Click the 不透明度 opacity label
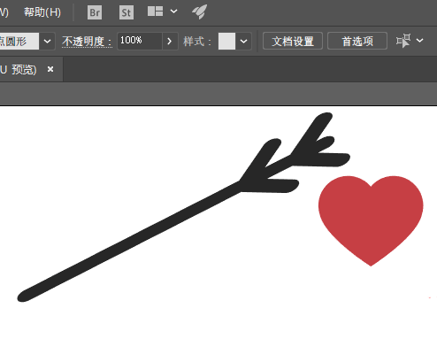This screenshot has height=347, width=437. pos(87,42)
